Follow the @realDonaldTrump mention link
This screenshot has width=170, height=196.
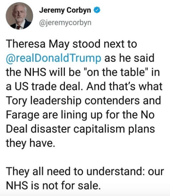coord(54,58)
